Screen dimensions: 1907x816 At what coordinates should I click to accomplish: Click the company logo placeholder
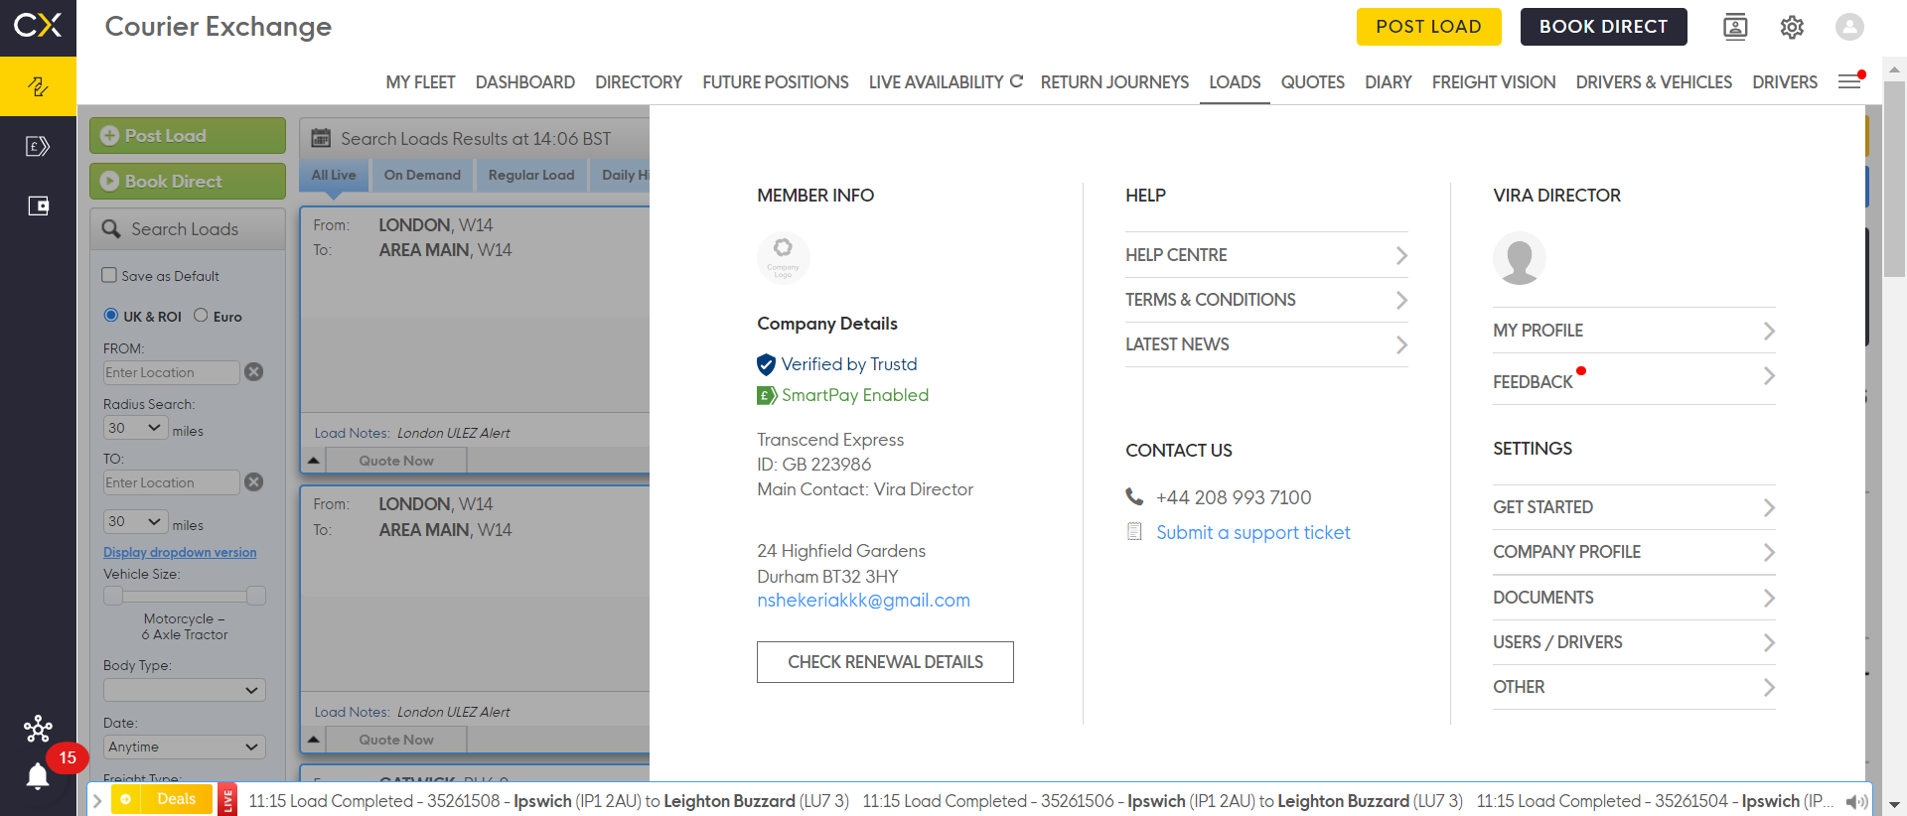(x=784, y=258)
